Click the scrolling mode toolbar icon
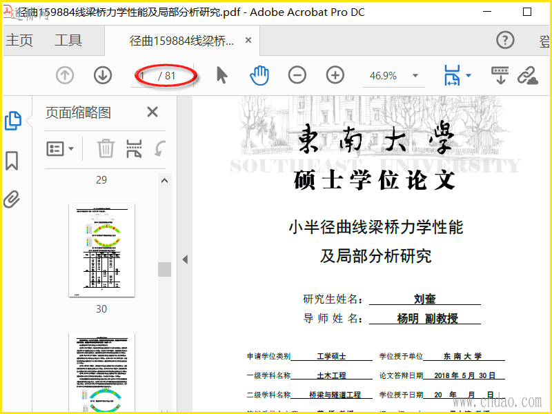The height and width of the screenshot is (414, 552). click(500, 75)
